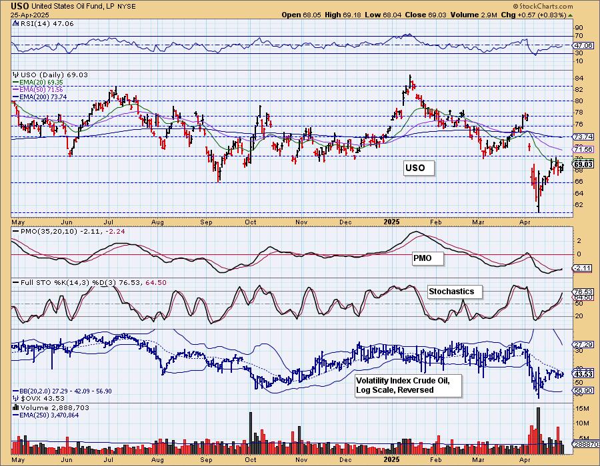Click the 90 RSI axis label

pyautogui.click(x=579, y=28)
